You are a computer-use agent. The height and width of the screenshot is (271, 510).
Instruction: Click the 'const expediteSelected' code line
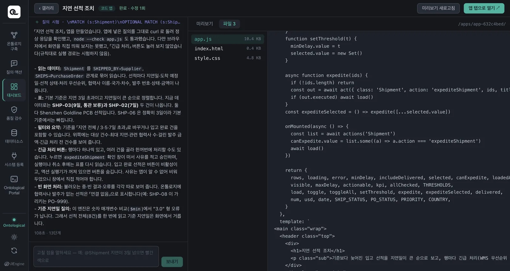tap(368, 112)
